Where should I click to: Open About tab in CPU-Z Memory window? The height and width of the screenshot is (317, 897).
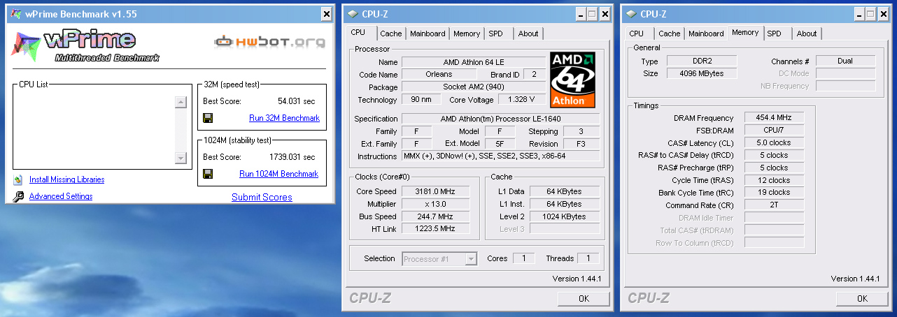click(x=807, y=34)
